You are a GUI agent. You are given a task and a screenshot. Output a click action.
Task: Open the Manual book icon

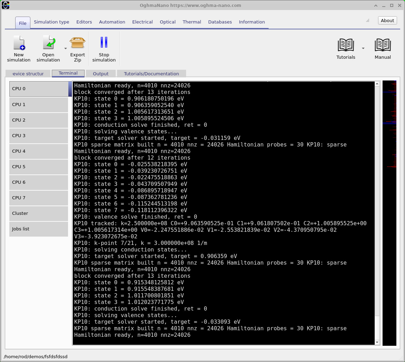point(383,45)
